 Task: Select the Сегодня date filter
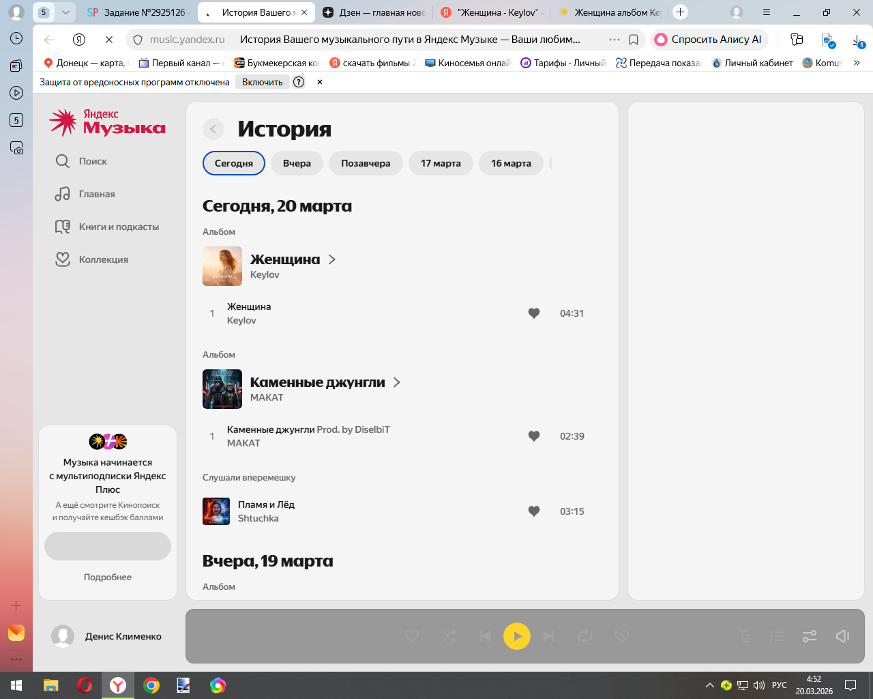234,163
